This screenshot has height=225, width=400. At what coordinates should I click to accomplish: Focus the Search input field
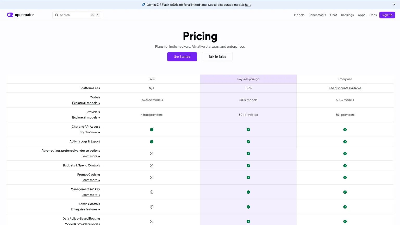tap(77, 15)
